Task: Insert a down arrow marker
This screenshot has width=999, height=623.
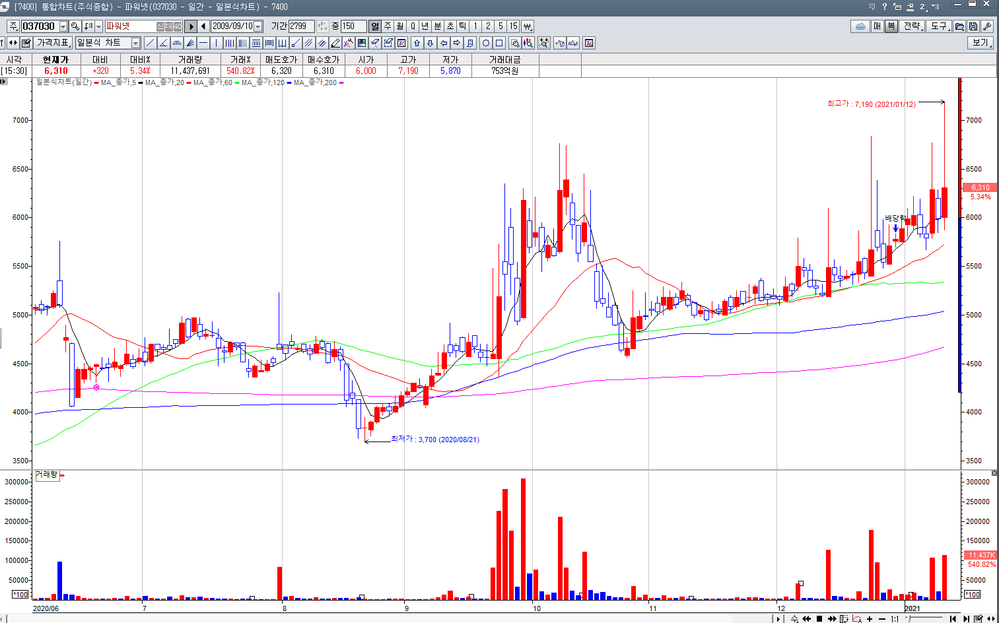Action: (x=430, y=43)
